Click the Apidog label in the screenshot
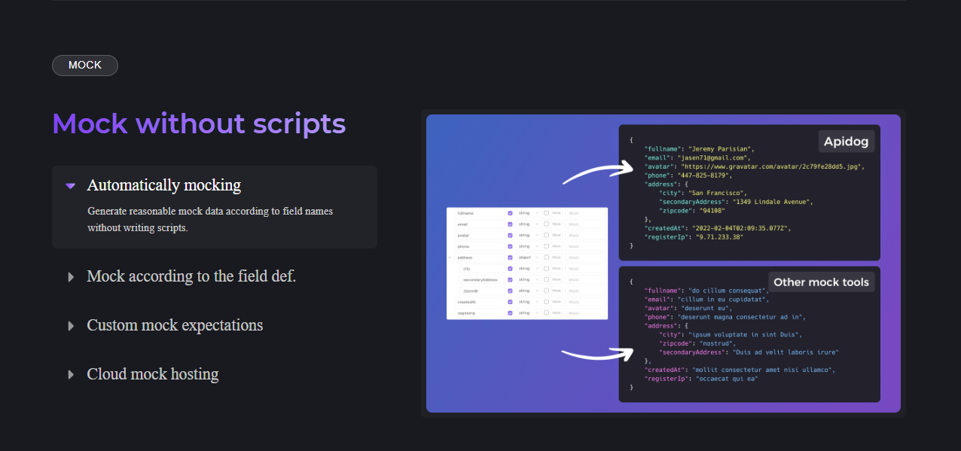The image size is (961, 451). [847, 142]
